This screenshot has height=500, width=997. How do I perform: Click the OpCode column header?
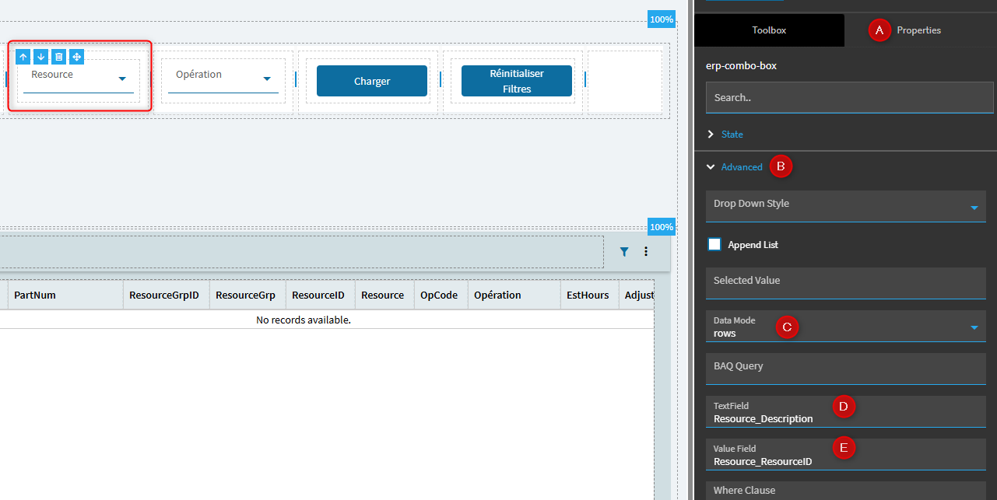coord(441,295)
